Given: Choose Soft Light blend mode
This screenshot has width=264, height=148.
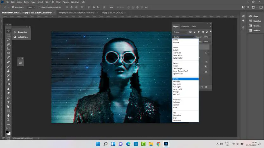Looking at the screenshot, I should tap(176, 81).
